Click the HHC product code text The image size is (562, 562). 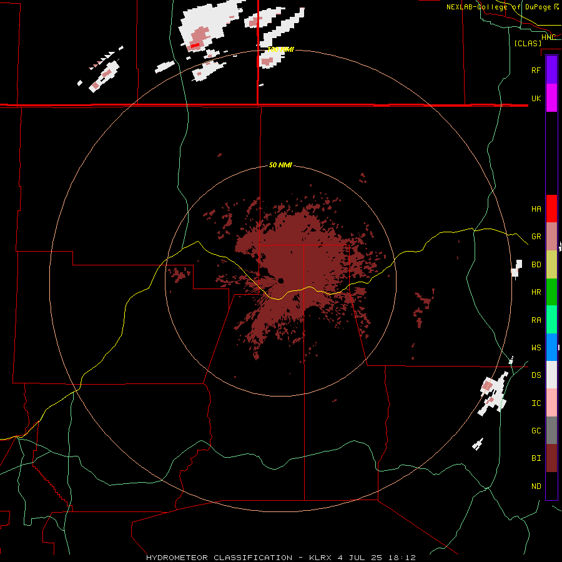(548, 37)
